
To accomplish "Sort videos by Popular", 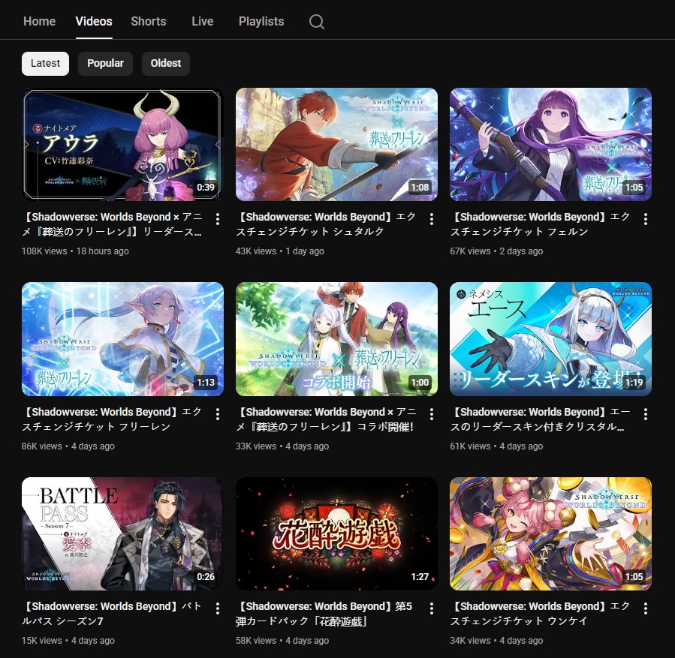I will pos(105,64).
